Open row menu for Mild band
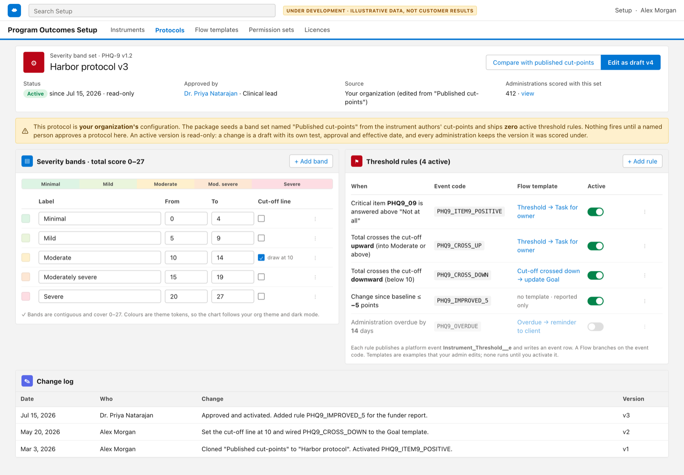This screenshot has width=684, height=475. coord(315,238)
